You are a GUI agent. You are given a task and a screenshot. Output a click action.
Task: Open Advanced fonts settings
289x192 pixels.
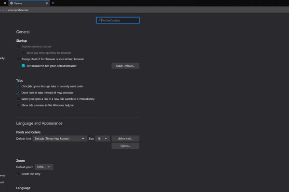coord(125,138)
